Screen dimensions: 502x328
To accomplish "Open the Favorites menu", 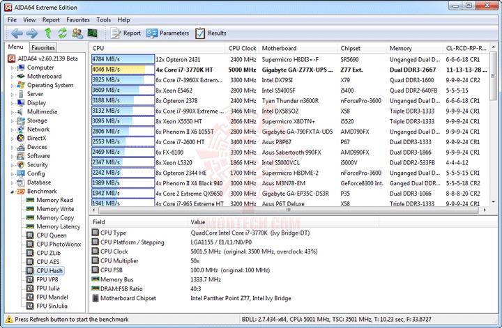I will click(x=78, y=19).
